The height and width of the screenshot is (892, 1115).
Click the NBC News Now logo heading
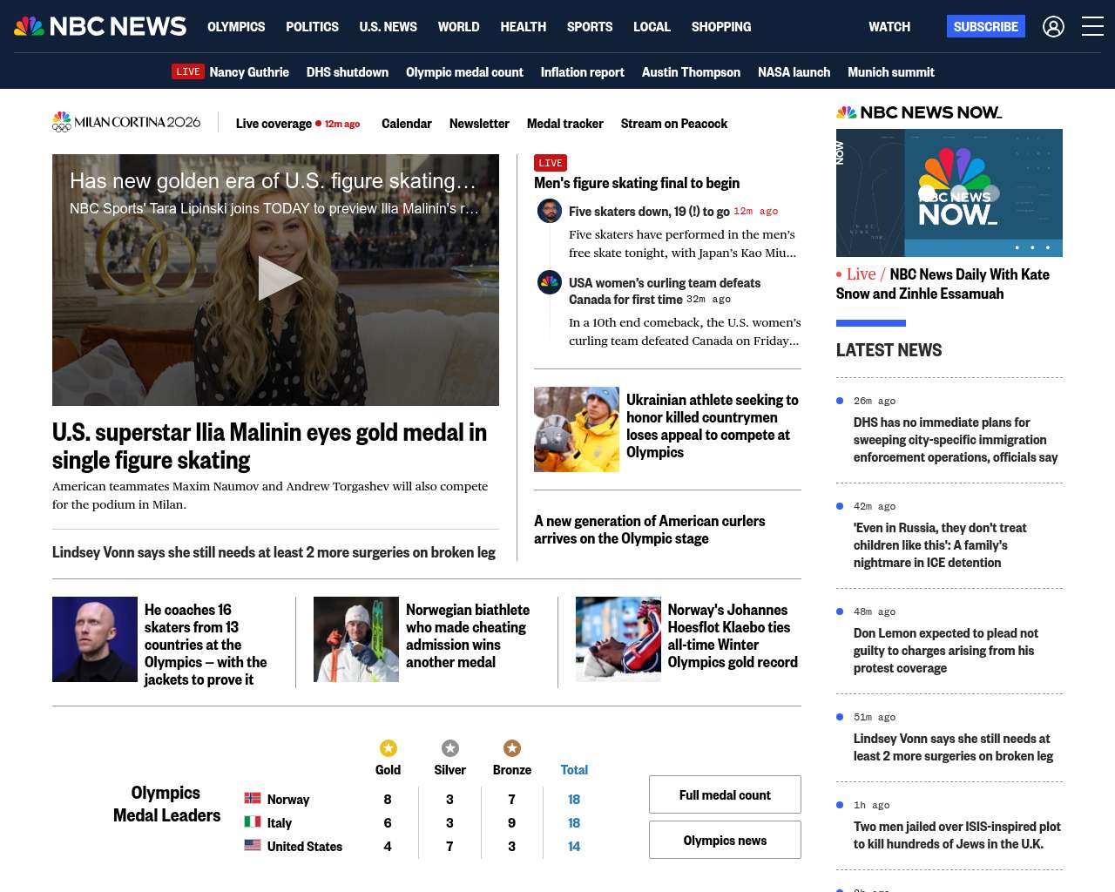click(919, 112)
